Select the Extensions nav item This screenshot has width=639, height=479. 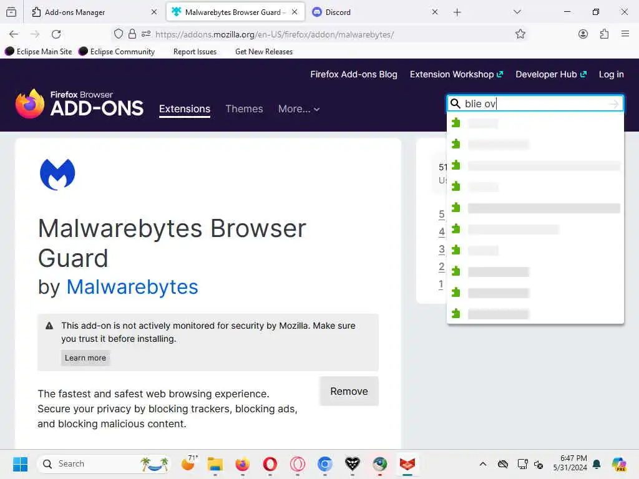tap(185, 109)
